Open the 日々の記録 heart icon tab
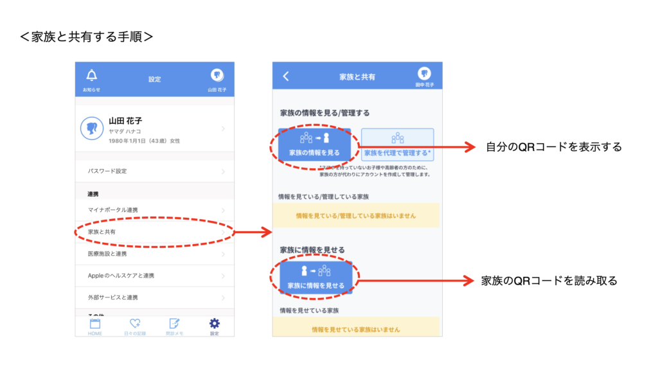Image resolution: width=658 pixels, height=370 pixels. tap(135, 324)
